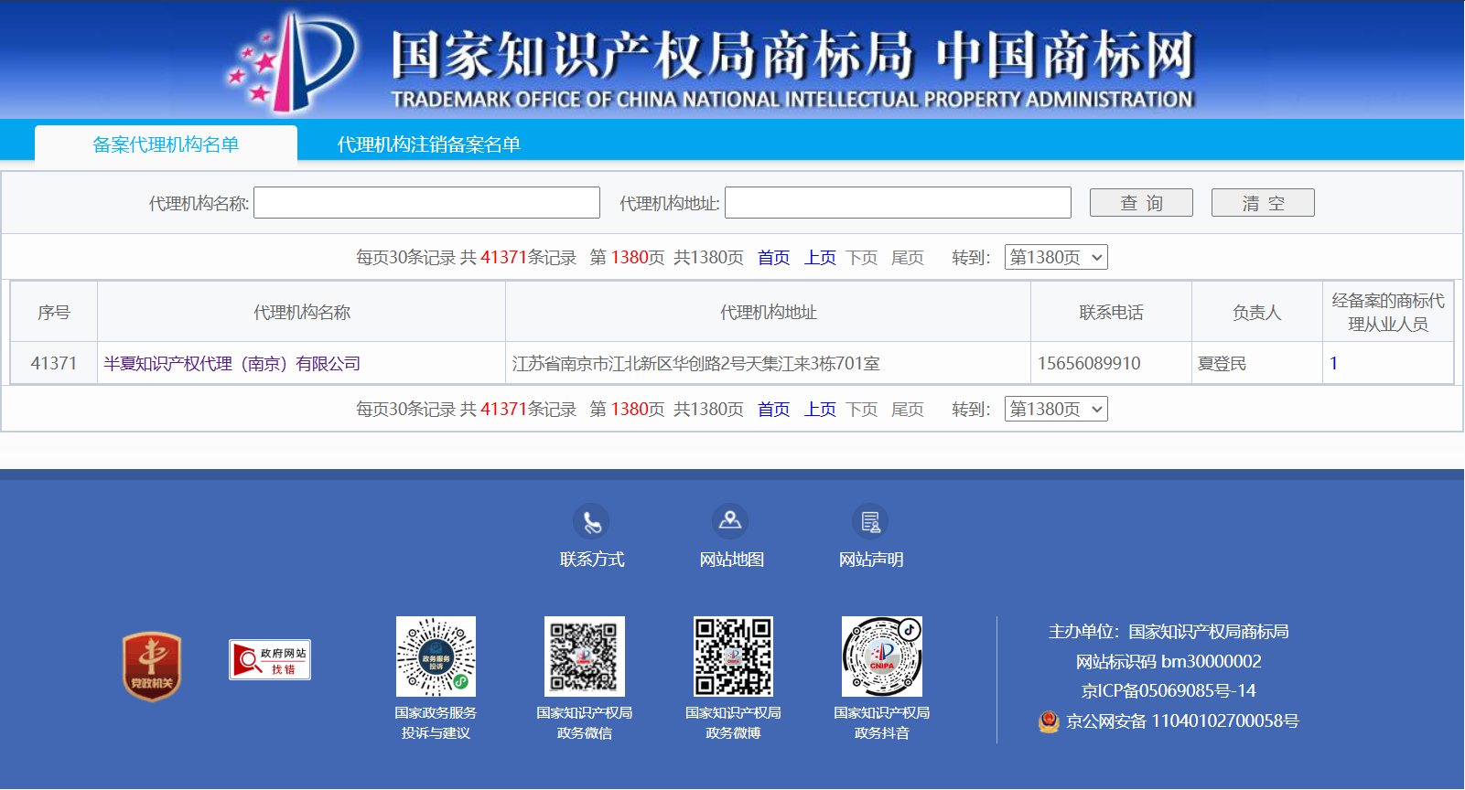
Task: Open the 联系方式 phone icon
Action: click(591, 522)
